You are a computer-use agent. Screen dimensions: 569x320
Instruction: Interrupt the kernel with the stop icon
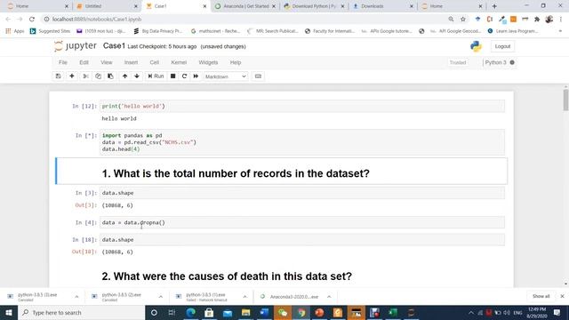173,76
